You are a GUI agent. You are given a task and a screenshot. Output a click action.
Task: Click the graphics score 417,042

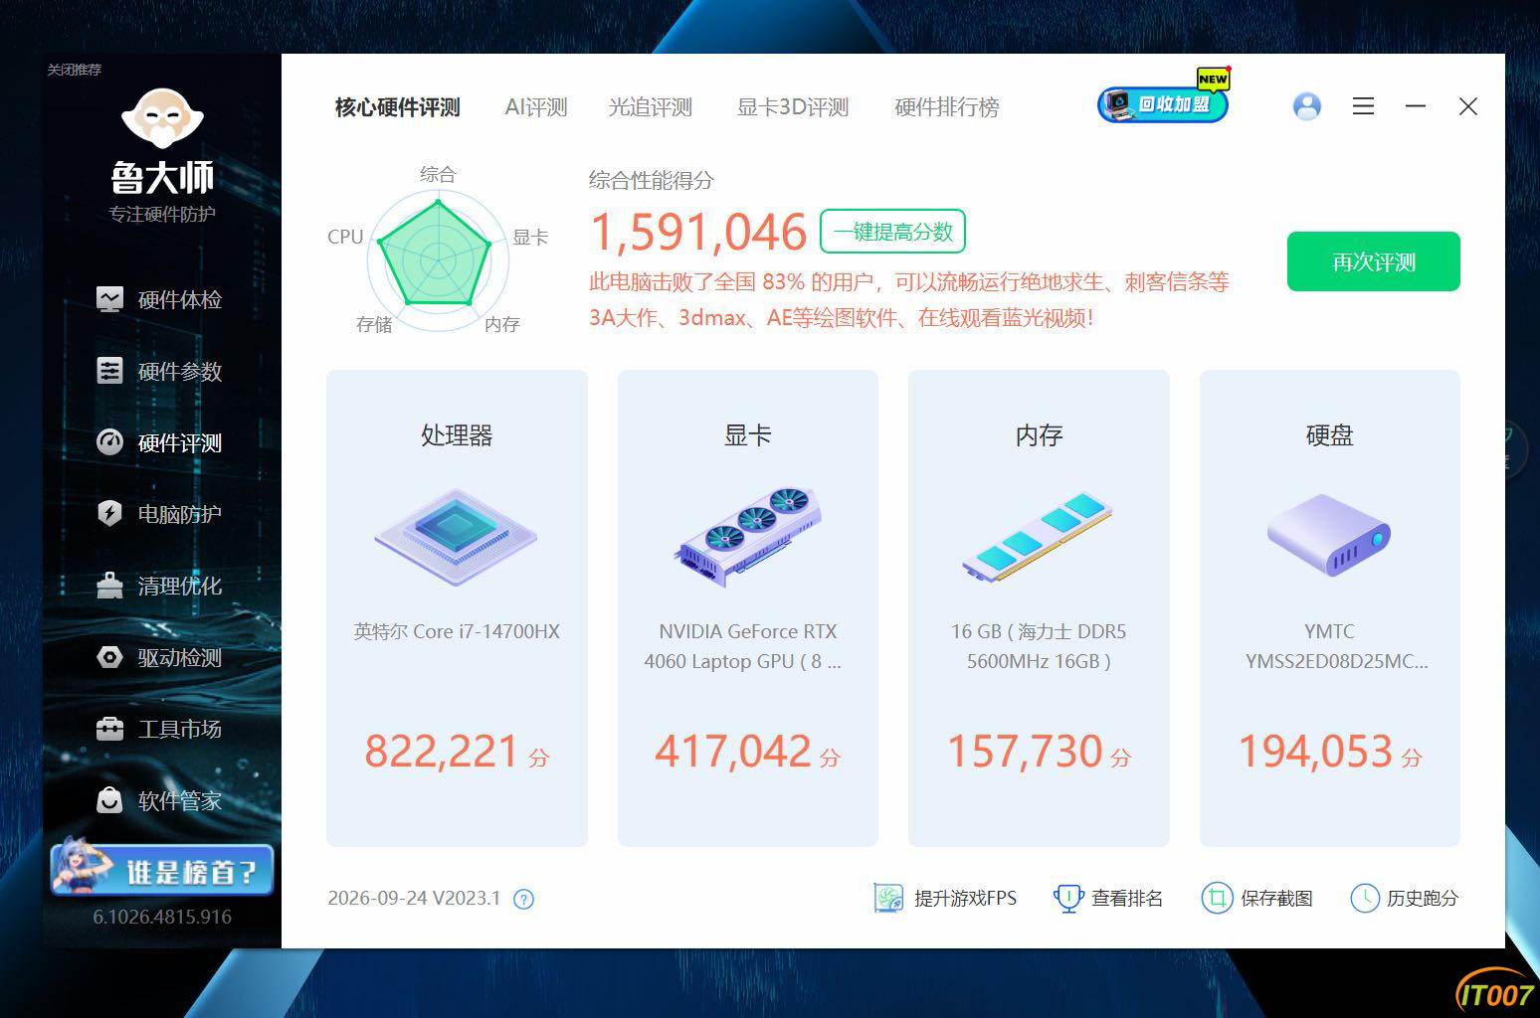[733, 751]
